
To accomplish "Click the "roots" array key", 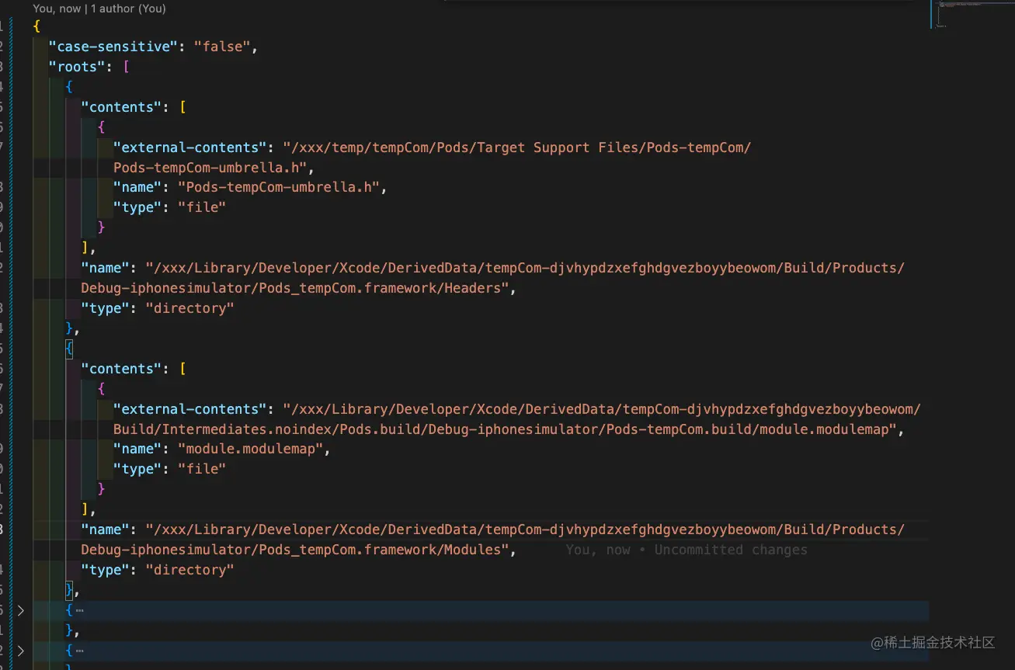I will click(77, 67).
